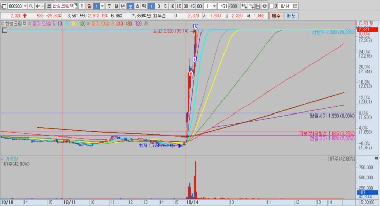Click the stock code field 066980
The image size is (380, 206).
click(x=15, y=6)
